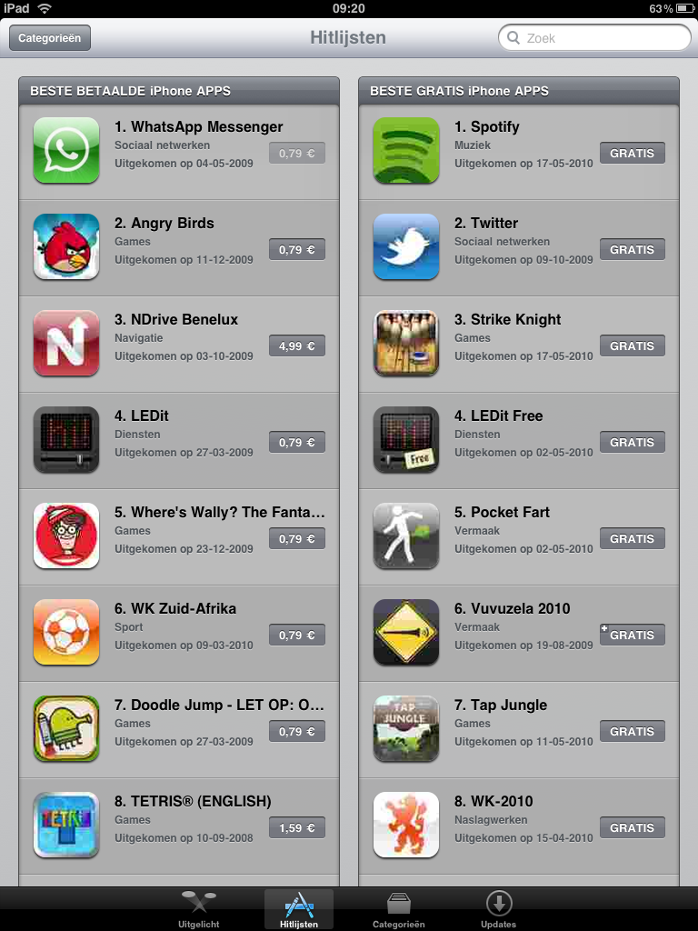
Task: Tap the Where's Wally app icon
Action: click(x=65, y=536)
